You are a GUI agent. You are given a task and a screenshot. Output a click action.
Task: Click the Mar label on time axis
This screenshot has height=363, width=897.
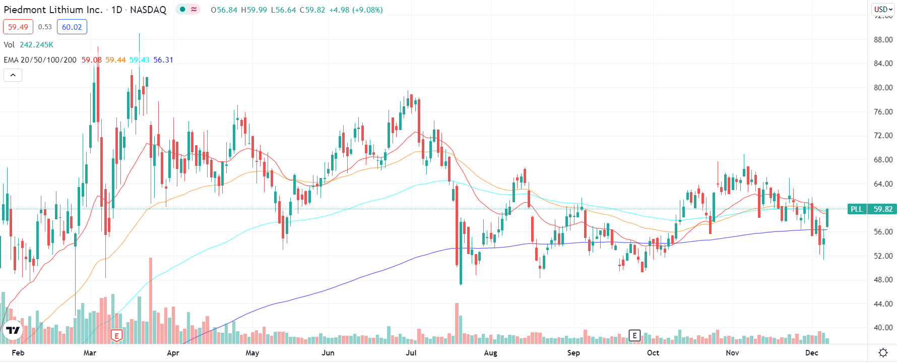[90, 353]
